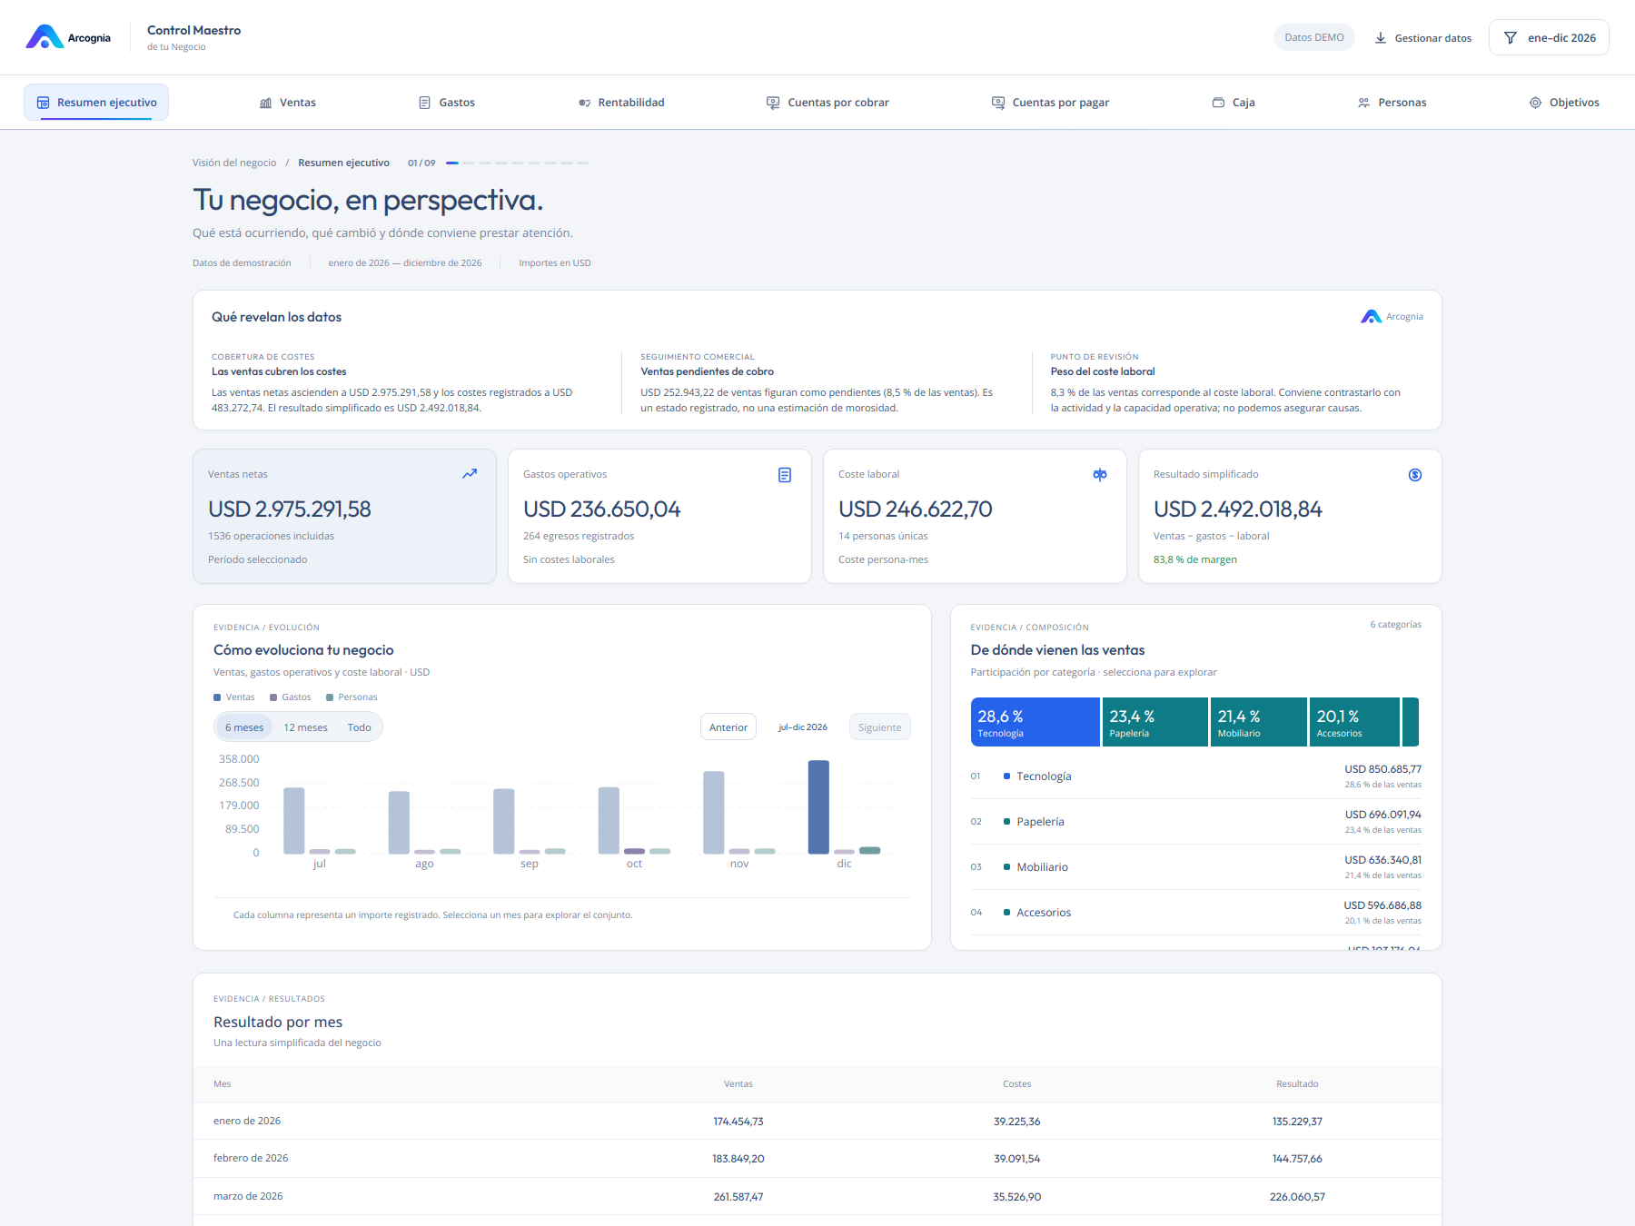Select the Accesorios 20,1 % composition segment
This screenshot has height=1226, width=1635.
[1355, 722]
